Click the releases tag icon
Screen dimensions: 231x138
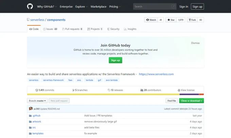click(x=109, y=90)
